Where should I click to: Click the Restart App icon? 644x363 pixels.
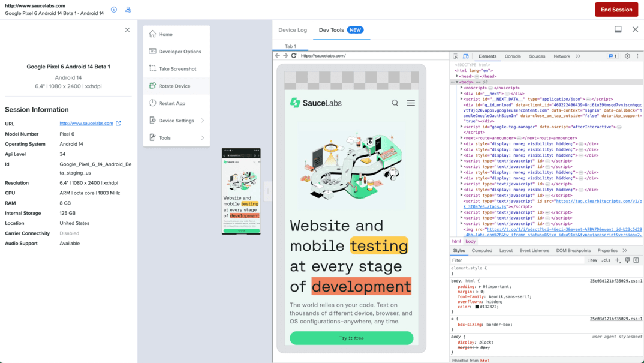[154, 103]
